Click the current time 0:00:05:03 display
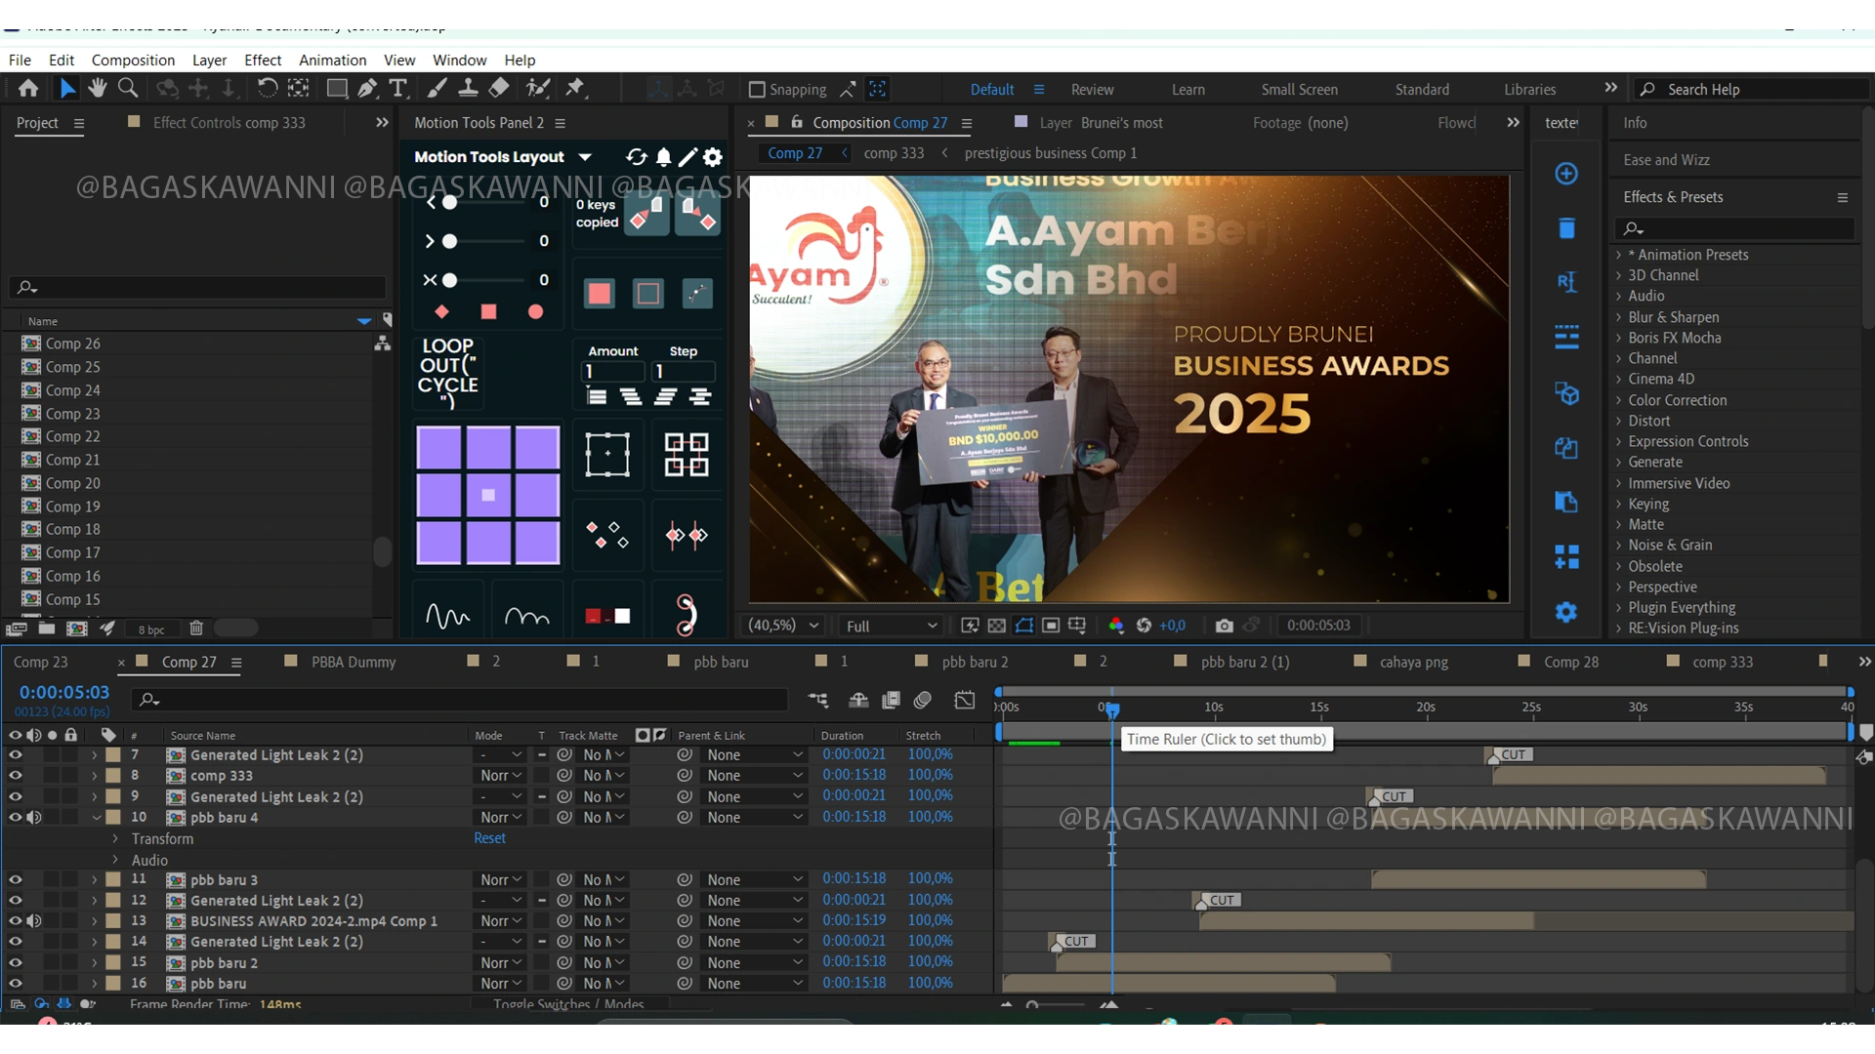 pos(64,692)
